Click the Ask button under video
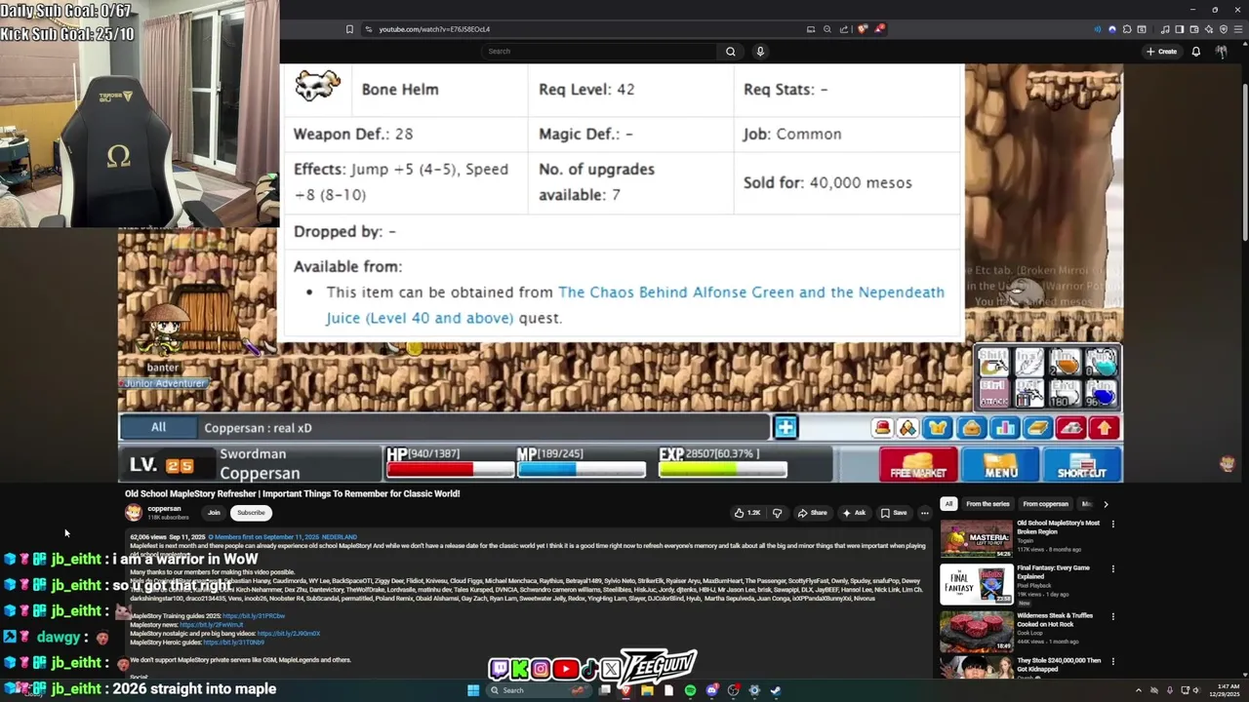Image resolution: width=1249 pixels, height=702 pixels. click(854, 513)
